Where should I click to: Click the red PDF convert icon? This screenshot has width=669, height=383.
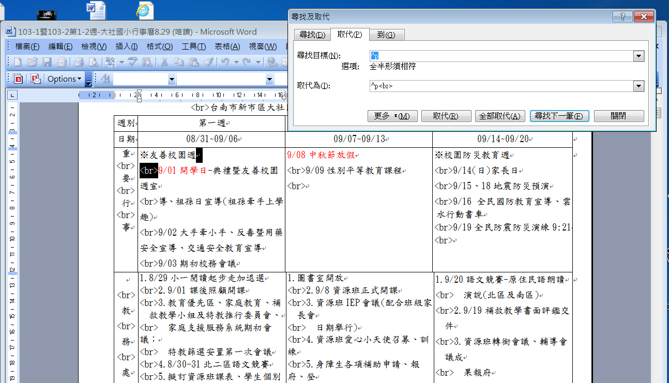(x=18, y=79)
